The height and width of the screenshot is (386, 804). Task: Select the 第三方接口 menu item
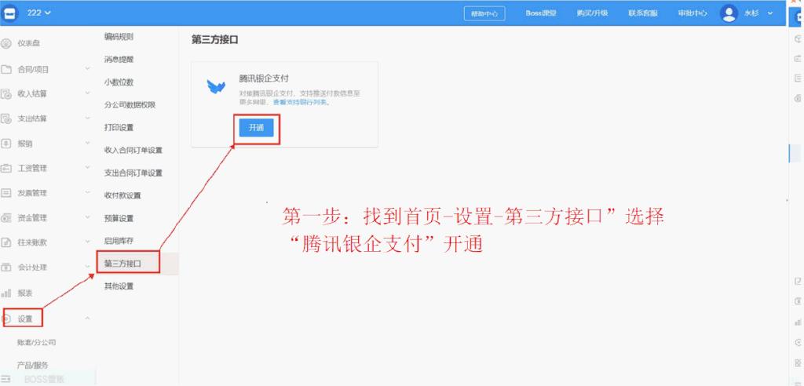pos(122,264)
